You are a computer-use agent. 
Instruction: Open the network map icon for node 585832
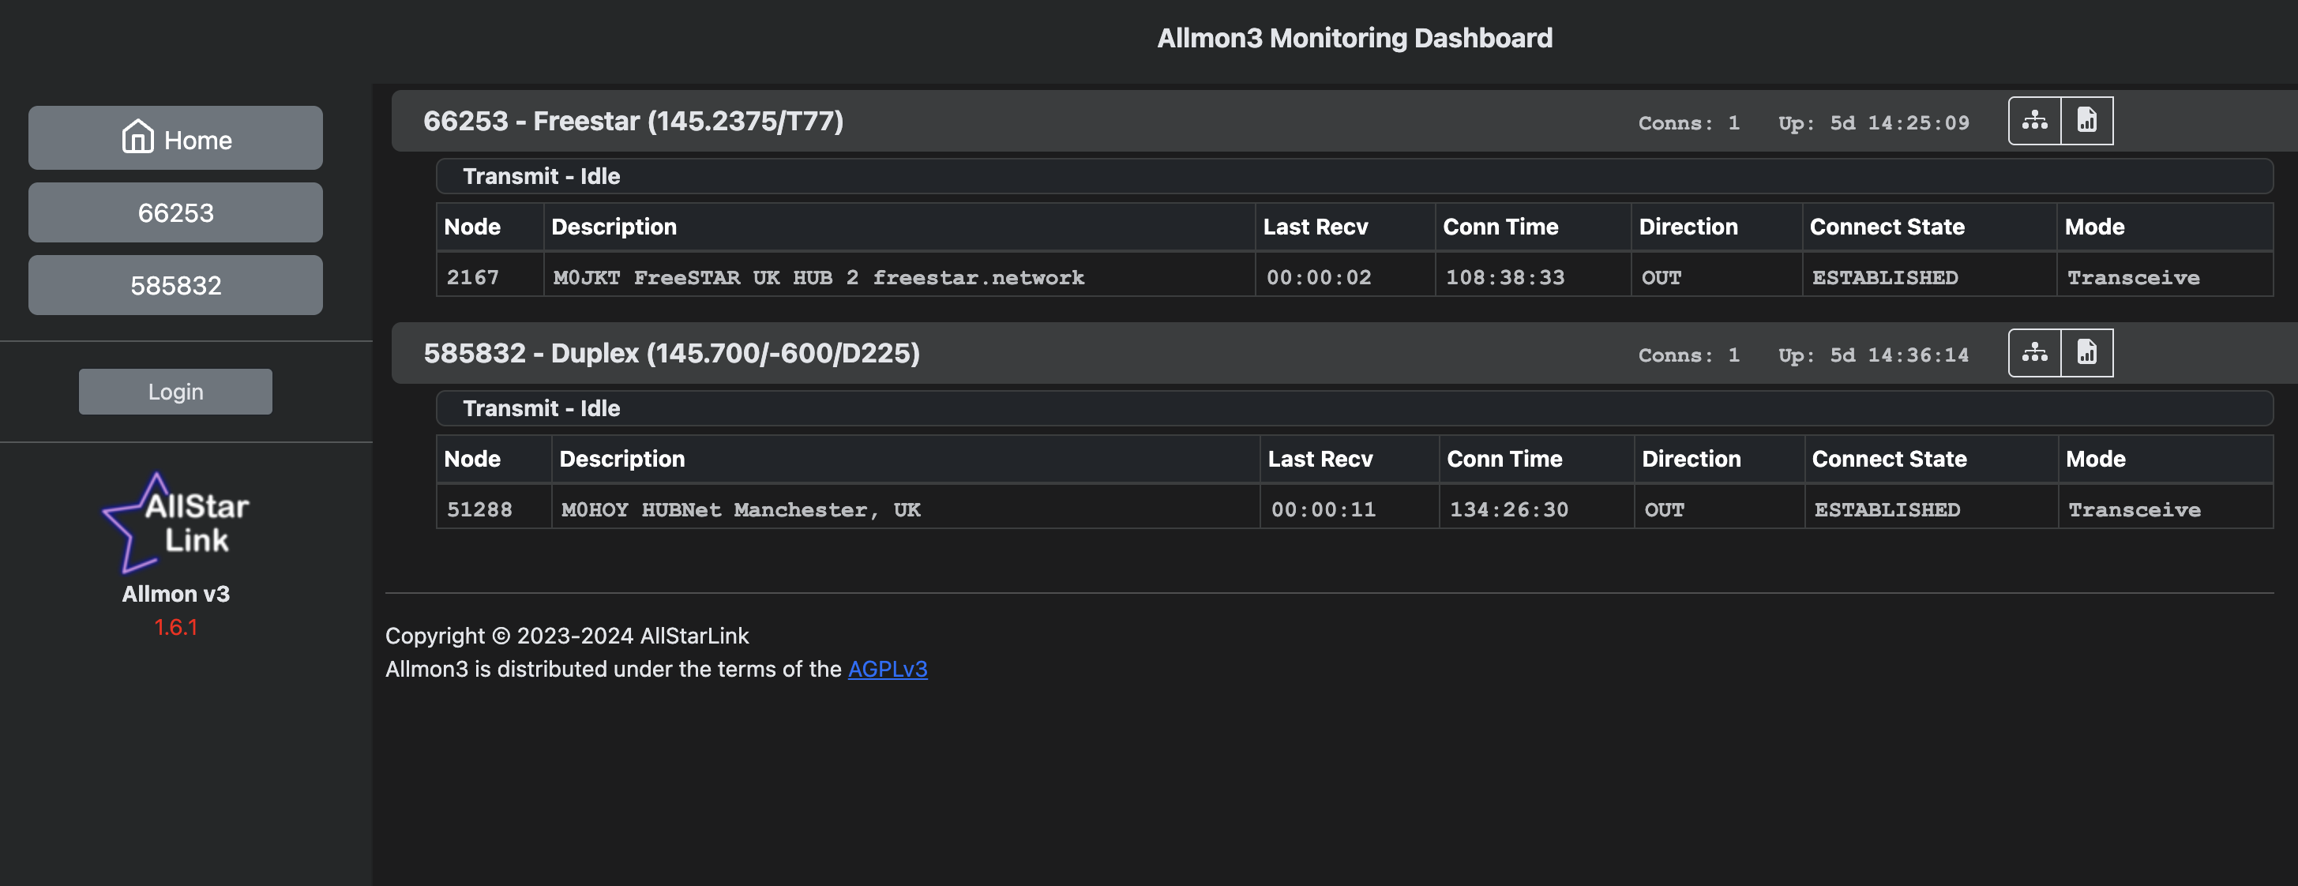2034,352
